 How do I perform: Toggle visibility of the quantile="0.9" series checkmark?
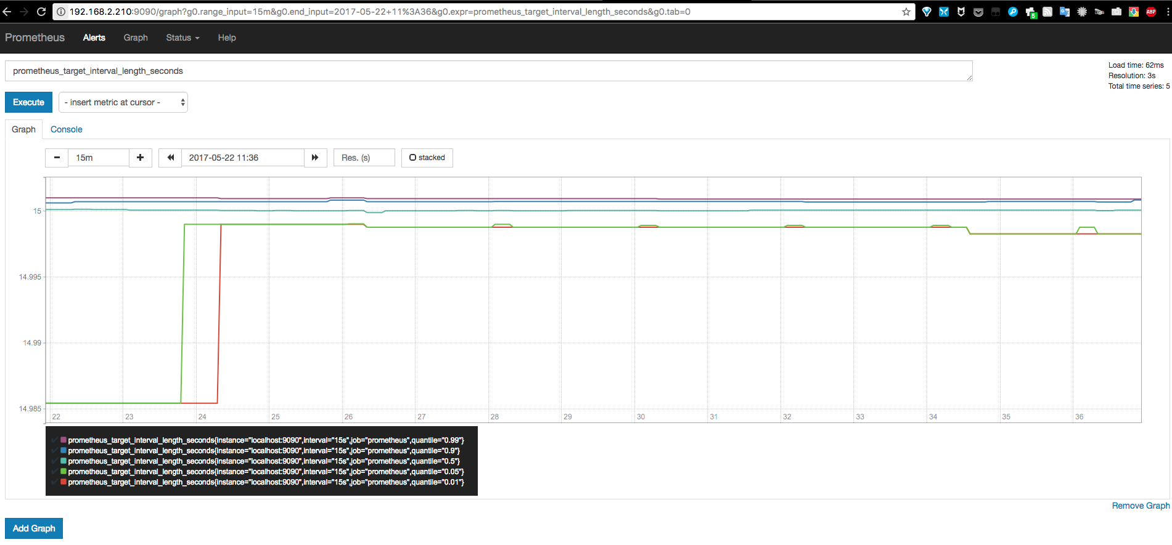55,451
